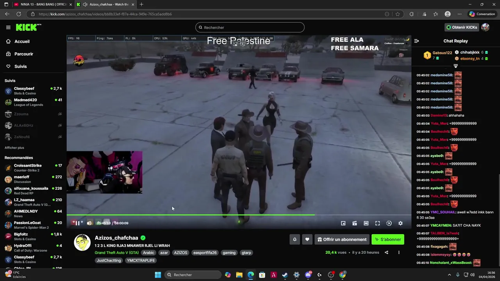Open the Kick hamburger menu

coord(8,27)
